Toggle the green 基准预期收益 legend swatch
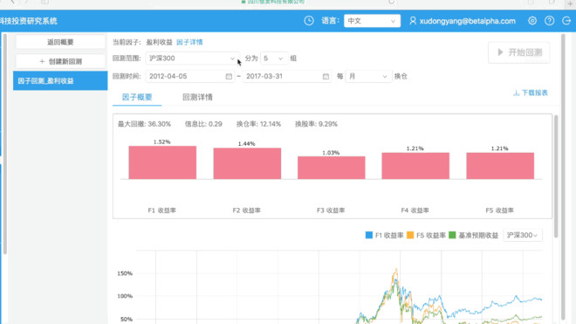This screenshot has width=576, height=324. pyautogui.click(x=453, y=235)
